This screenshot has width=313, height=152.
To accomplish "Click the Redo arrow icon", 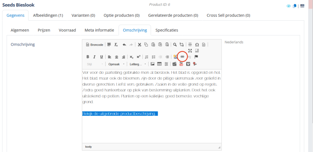I will pos(131,45).
